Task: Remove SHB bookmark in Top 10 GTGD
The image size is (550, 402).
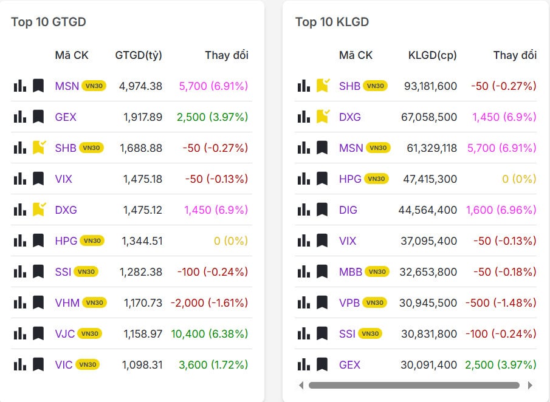Action: (x=39, y=148)
